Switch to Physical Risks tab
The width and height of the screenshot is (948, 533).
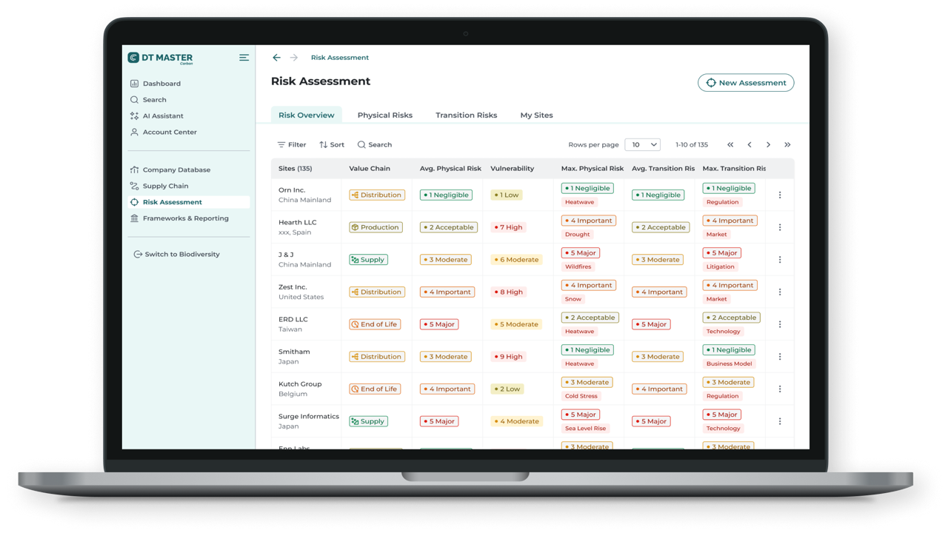385,115
